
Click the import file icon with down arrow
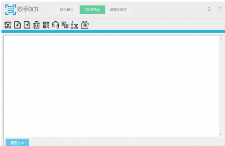18,25
